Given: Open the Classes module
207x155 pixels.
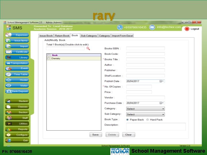Looking at the screenshot, I should 17,107.
